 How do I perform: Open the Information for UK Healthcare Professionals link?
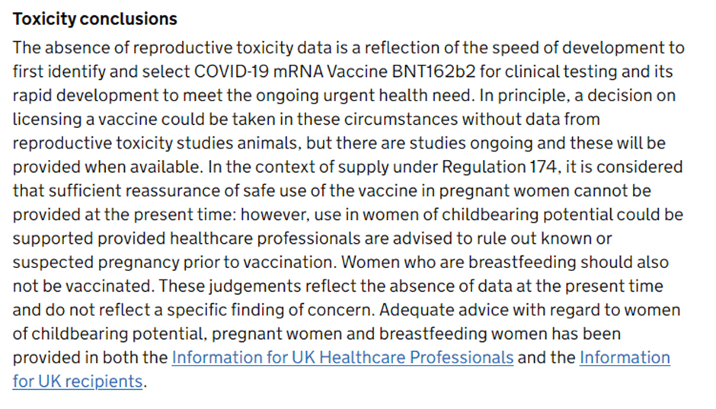pyautogui.click(x=343, y=357)
